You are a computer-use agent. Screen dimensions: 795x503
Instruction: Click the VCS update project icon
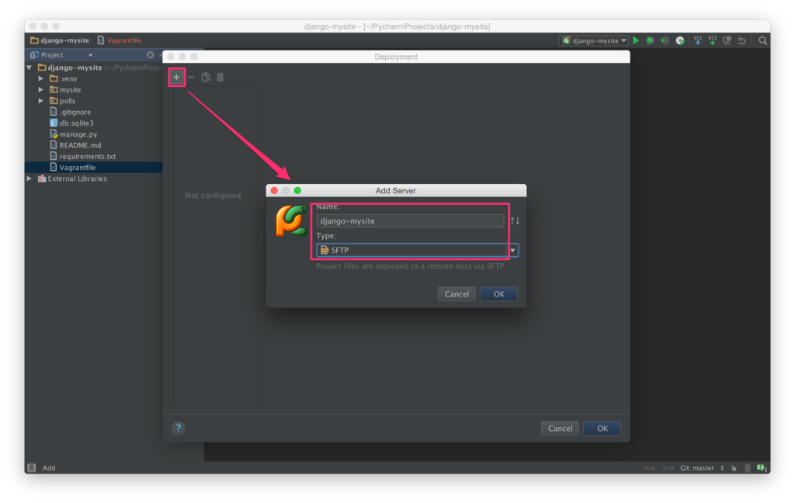click(x=698, y=40)
